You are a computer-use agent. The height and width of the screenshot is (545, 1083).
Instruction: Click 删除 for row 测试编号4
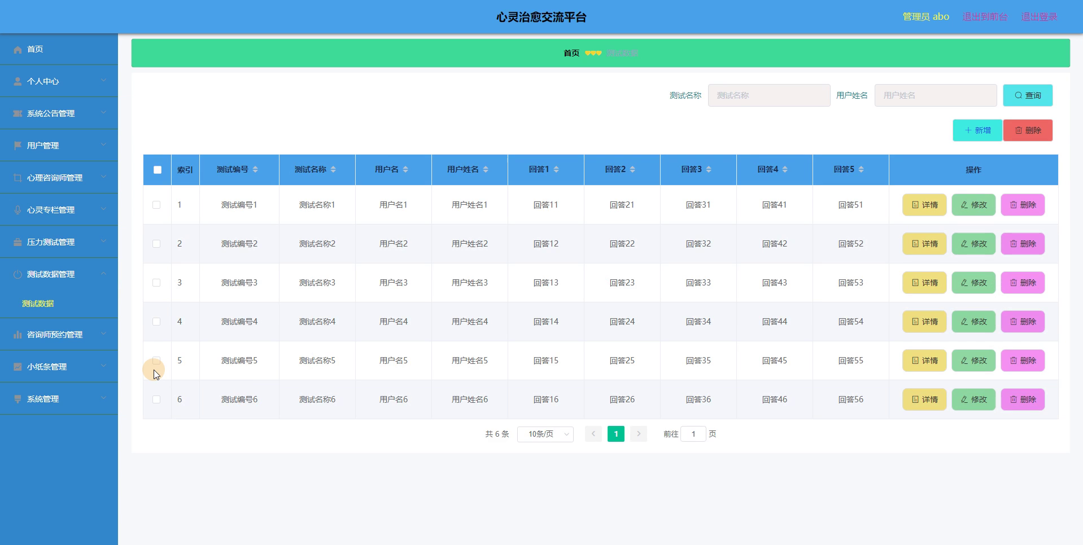[1023, 322]
